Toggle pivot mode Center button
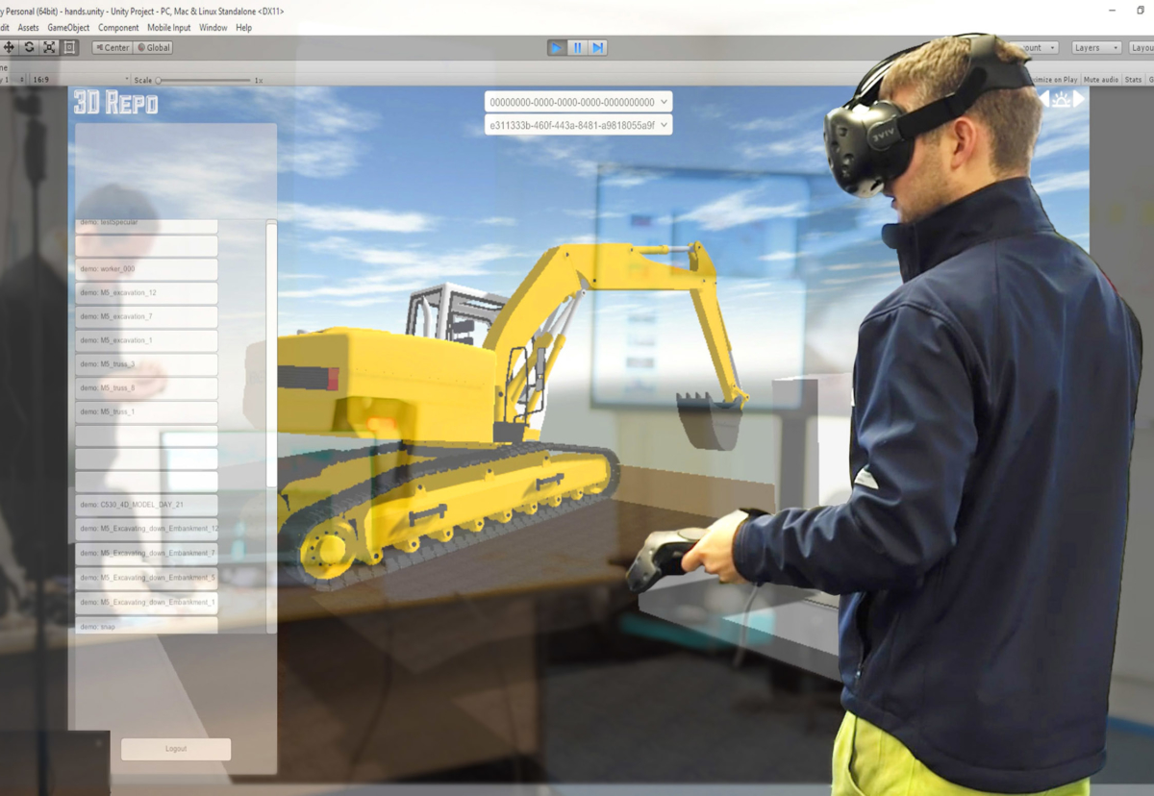Viewport: 1154px width, 796px height. pos(112,47)
